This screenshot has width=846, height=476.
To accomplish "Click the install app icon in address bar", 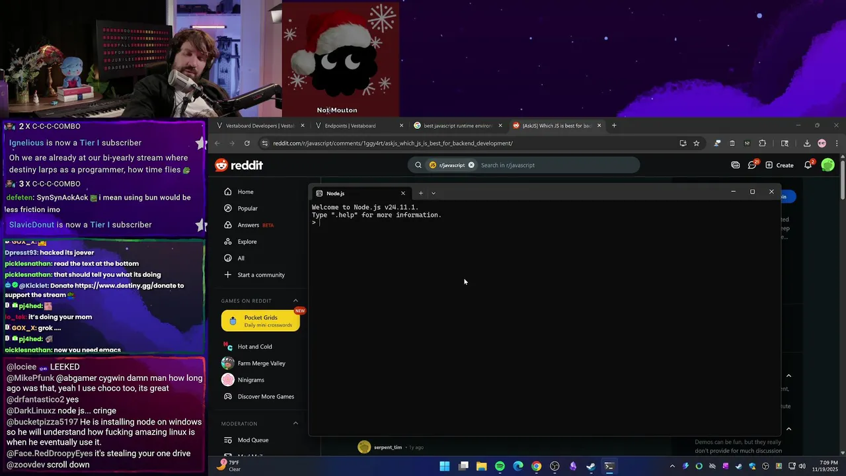I will (x=683, y=143).
